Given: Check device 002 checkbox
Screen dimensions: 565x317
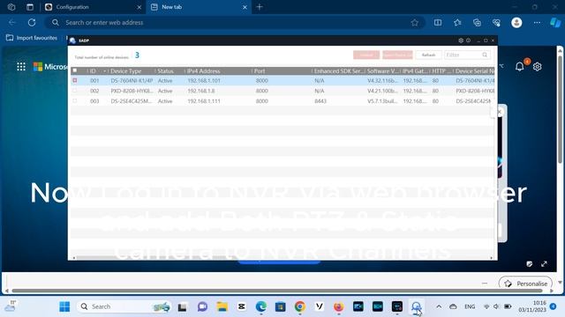Looking at the screenshot, I should point(74,91).
